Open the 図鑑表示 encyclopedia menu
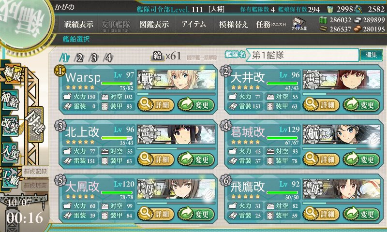Image resolution: width=387 pixels, height=232 pixels. [154, 24]
